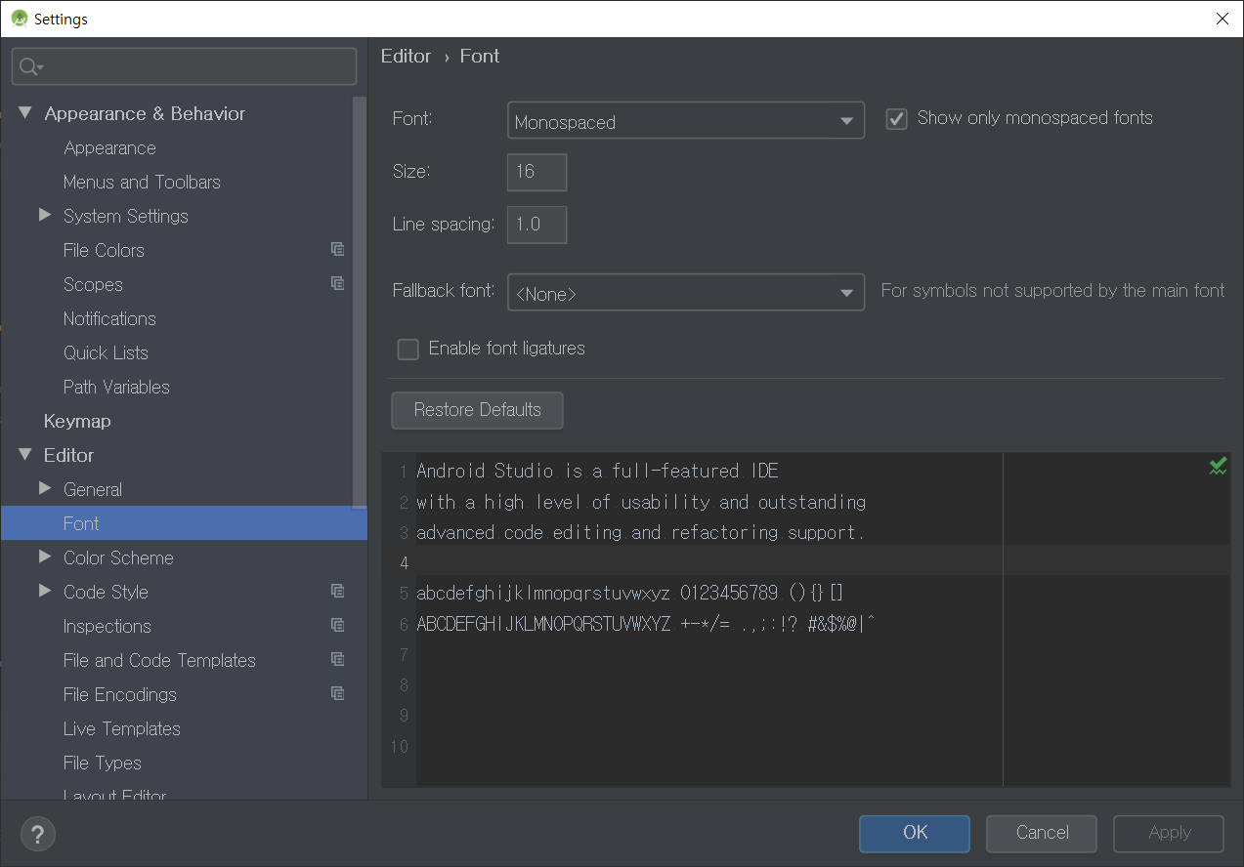Select File Colors settings page
Viewport: 1244px width, 867px height.
[x=104, y=250]
